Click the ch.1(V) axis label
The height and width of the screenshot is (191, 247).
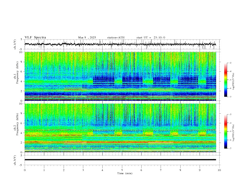click(x=15, y=44)
